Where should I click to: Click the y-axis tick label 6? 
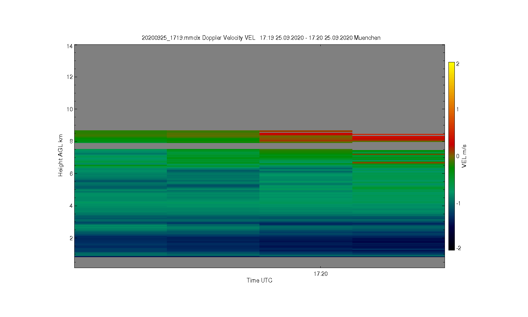coord(71,174)
